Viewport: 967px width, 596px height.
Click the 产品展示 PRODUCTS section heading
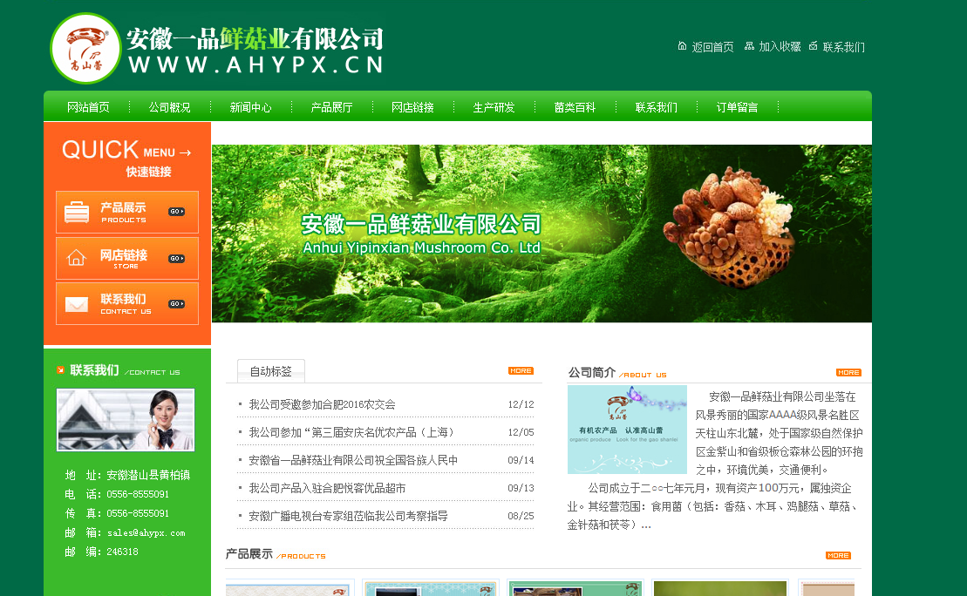pos(276,554)
